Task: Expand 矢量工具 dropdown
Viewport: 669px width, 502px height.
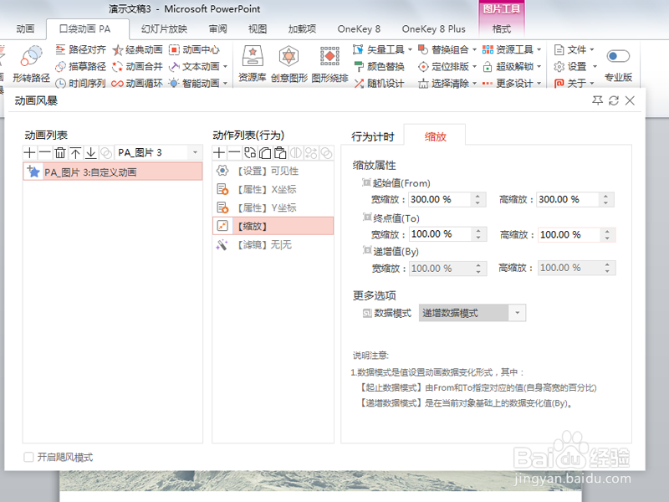Action: (x=410, y=49)
